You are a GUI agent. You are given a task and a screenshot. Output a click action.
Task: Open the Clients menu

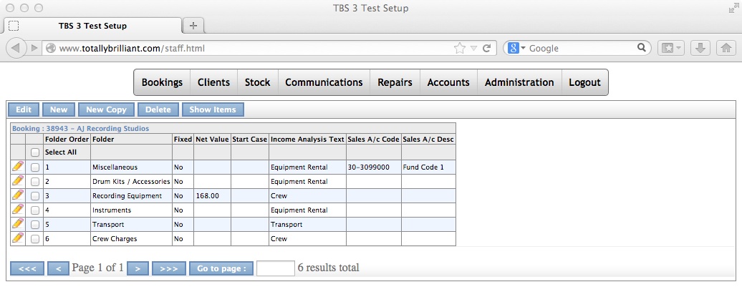click(213, 82)
